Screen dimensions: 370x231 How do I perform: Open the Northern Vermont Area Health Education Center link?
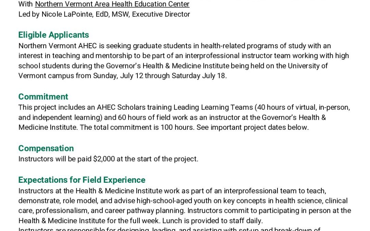click(112, 4)
